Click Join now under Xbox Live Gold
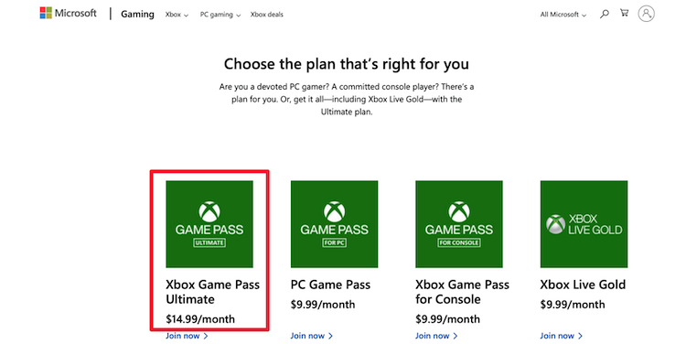This screenshot has height=344, width=686. [x=562, y=336]
